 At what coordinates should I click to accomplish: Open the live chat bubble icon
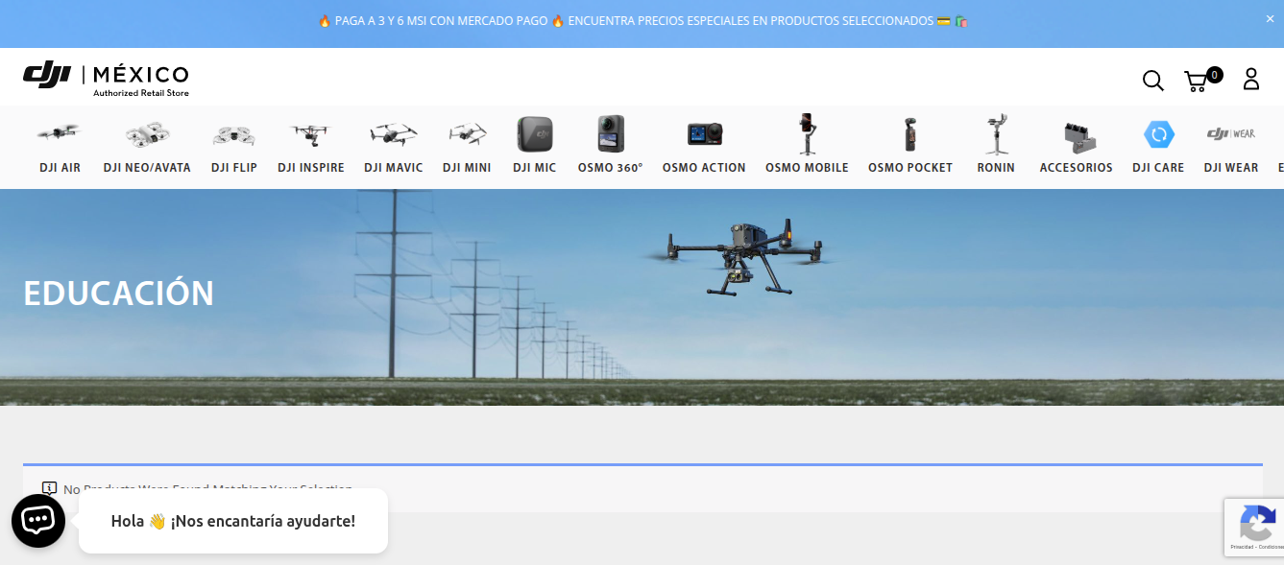(x=37, y=521)
